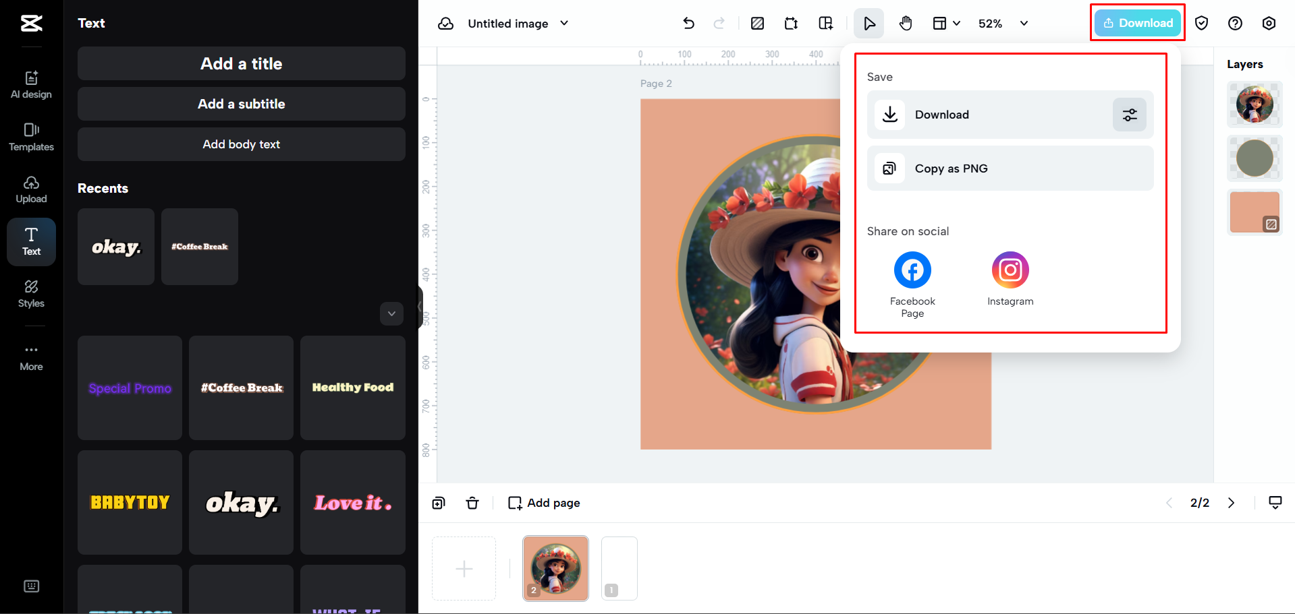Open the AI design panel
The width and height of the screenshot is (1295, 614).
click(31, 85)
